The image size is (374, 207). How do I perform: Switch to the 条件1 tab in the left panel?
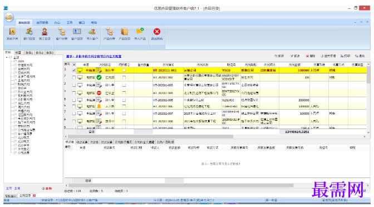29,52
